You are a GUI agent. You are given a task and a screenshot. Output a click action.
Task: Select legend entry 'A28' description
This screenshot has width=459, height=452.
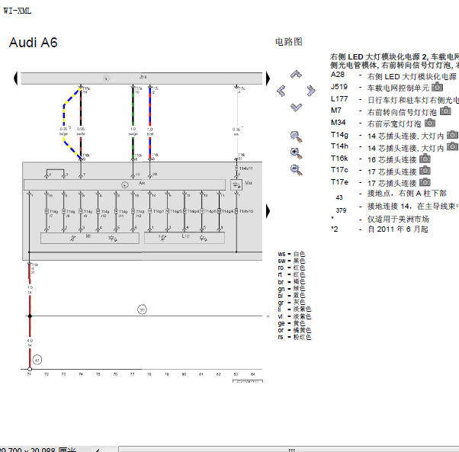(412, 76)
